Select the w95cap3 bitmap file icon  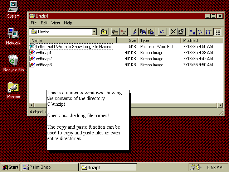32,65
